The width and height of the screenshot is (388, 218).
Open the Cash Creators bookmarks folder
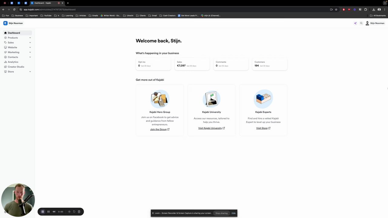[168, 15]
